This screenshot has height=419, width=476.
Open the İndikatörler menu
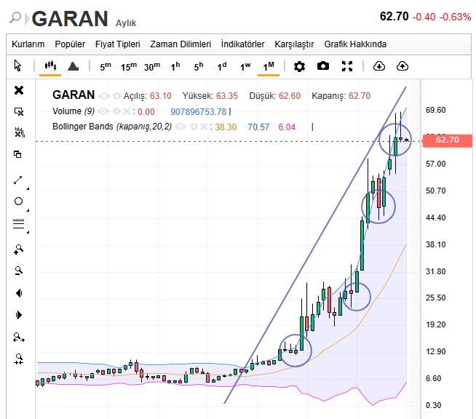(x=242, y=44)
